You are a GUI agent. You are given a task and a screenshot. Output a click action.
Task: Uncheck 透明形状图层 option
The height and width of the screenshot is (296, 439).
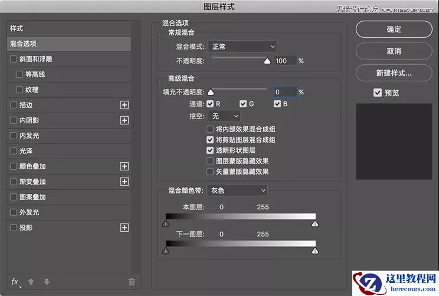(210, 150)
